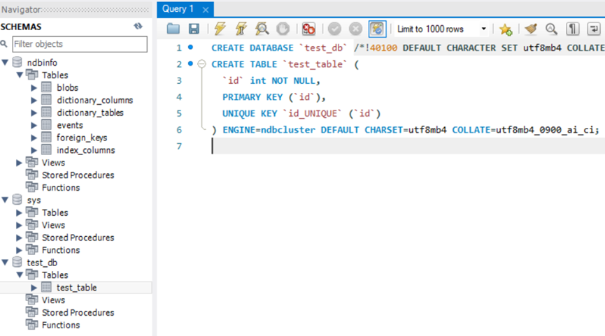The width and height of the screenshot is (605, 336).
Task: Toggle invisible characters pilcrow icon
Action: click(573, 29)
